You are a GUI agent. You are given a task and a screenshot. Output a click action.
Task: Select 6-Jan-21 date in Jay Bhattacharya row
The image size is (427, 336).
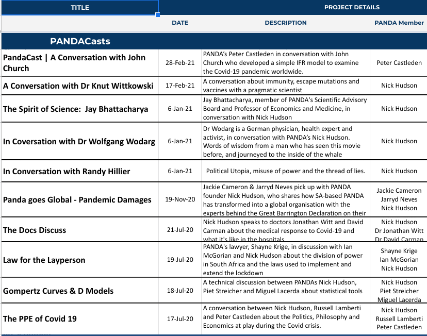click(180, 109)
